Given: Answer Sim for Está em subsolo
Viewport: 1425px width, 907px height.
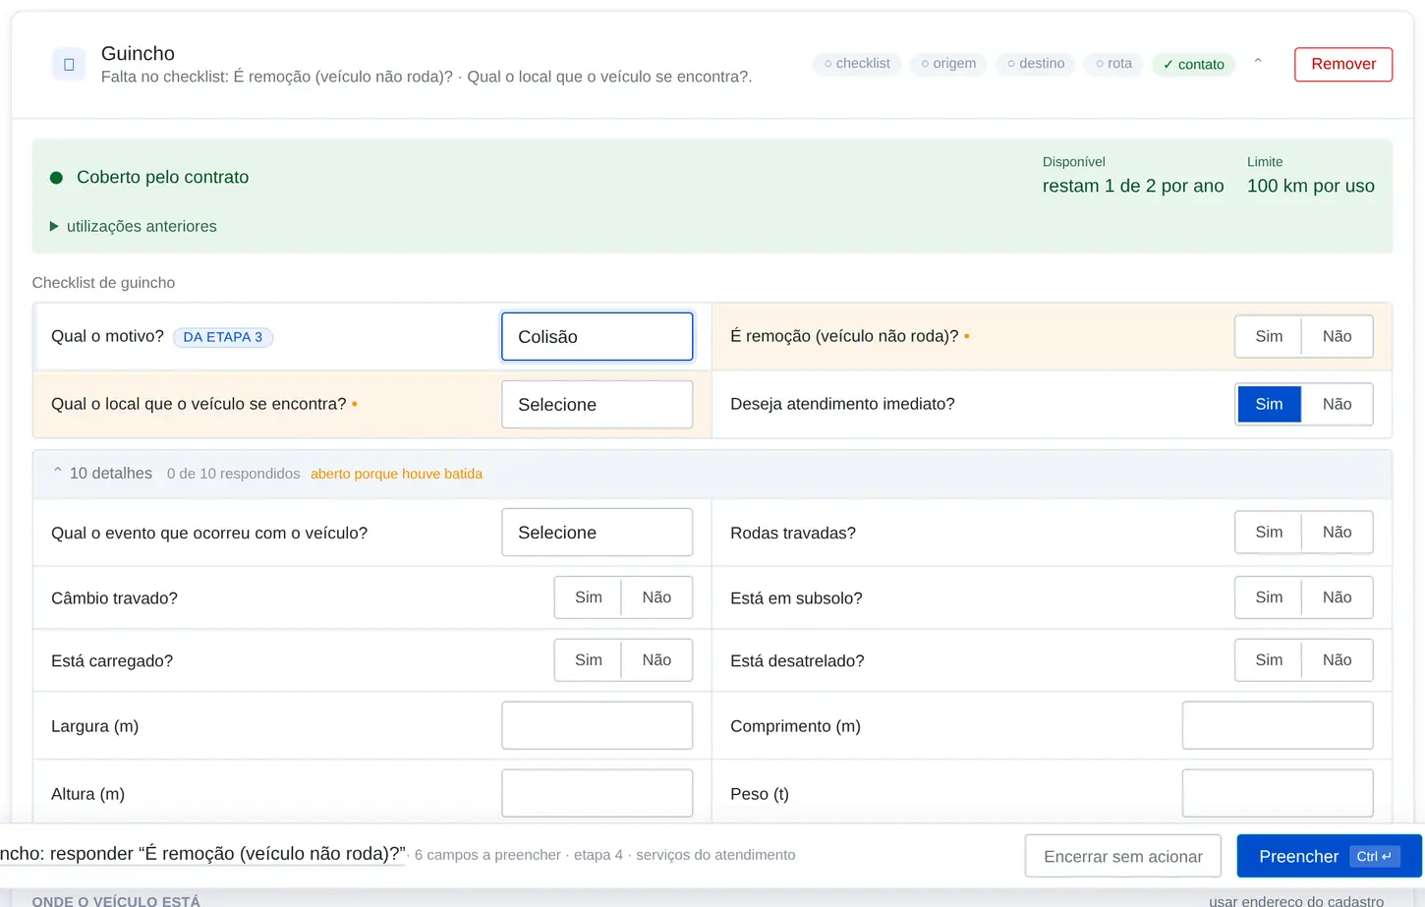Looking at the screenshot, I should [x=1269, y=597].
